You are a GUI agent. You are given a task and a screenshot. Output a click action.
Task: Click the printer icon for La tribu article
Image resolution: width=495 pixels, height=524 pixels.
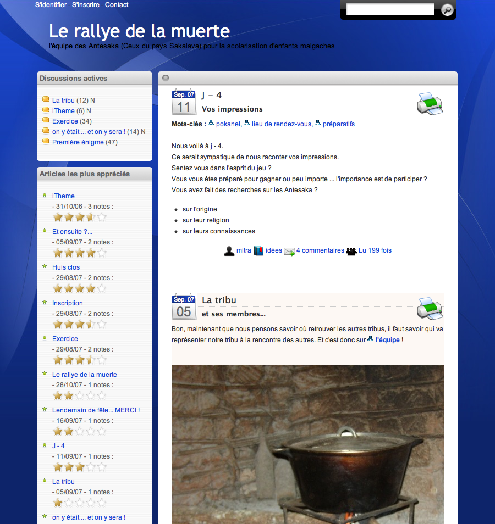(x=430, y=308)
